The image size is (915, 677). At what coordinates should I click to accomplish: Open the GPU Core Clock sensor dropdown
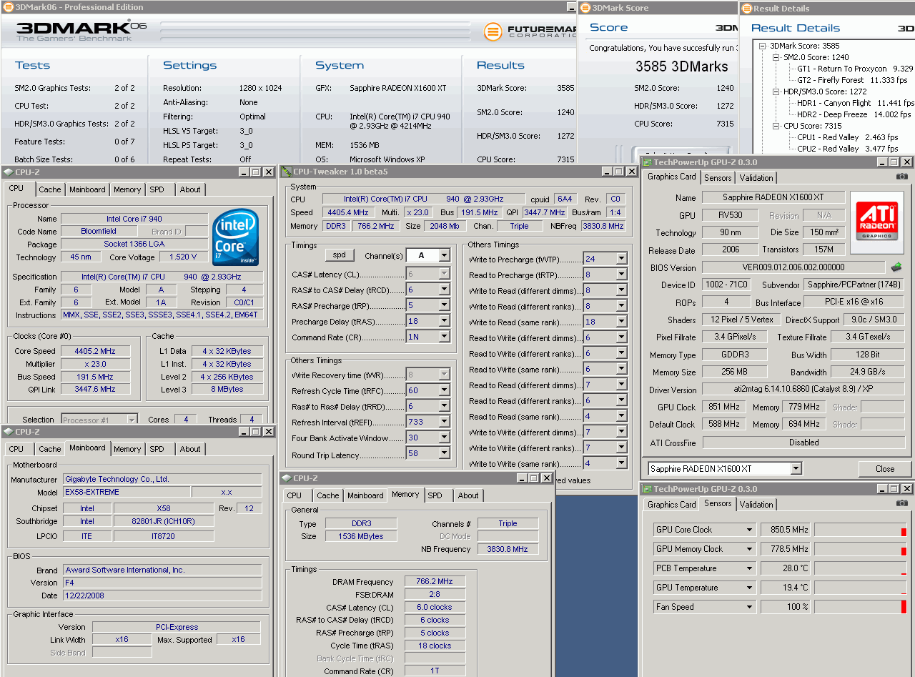pos(750,530)
